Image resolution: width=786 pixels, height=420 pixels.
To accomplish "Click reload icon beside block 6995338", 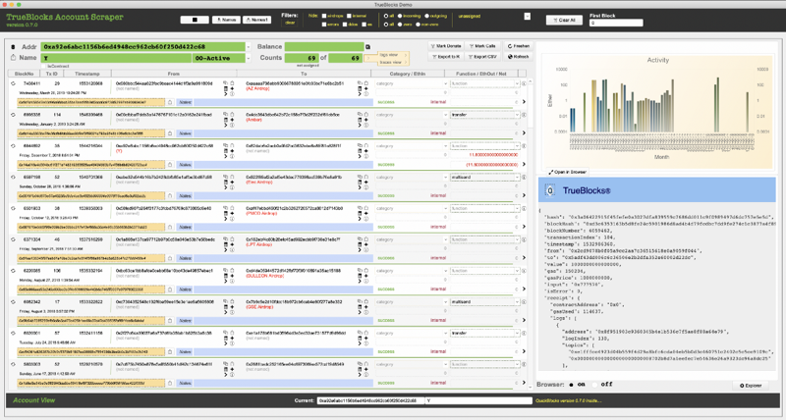I will [x=13, y=115].
